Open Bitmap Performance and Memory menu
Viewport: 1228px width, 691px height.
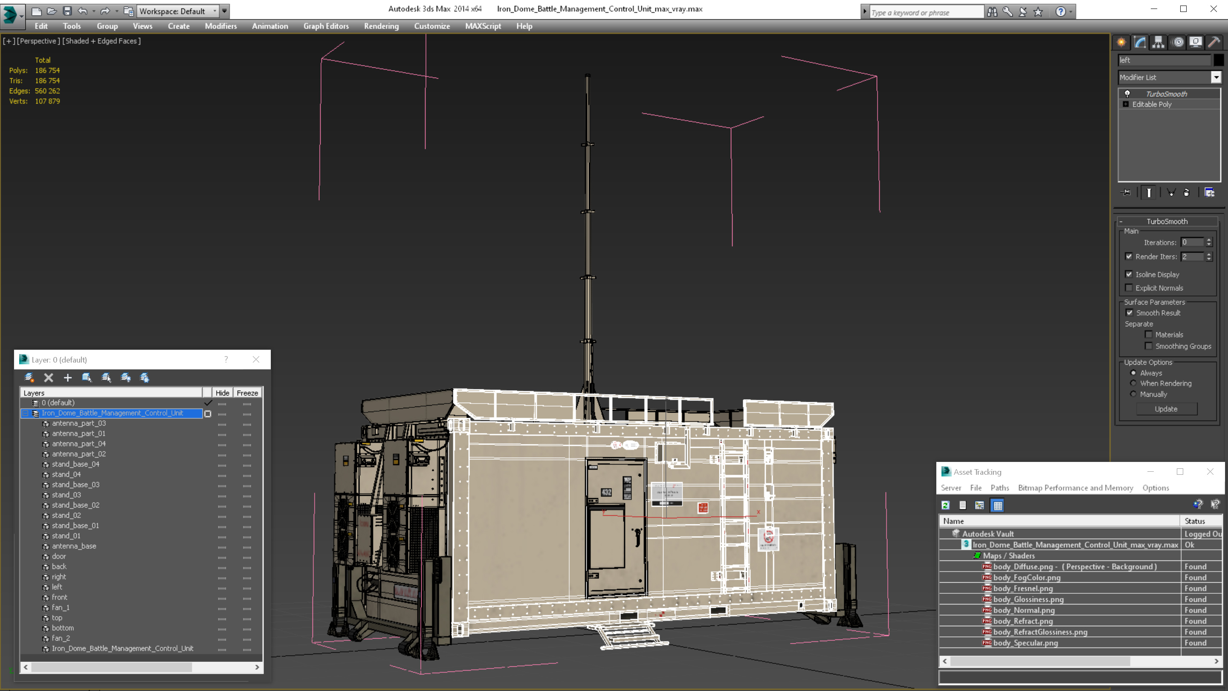coord(1075,488)
